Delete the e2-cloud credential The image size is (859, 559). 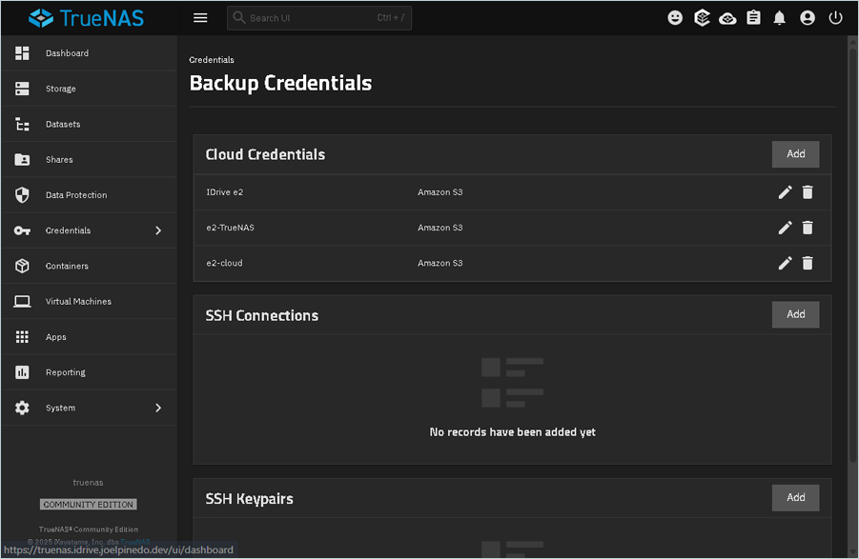pos(808,263)
